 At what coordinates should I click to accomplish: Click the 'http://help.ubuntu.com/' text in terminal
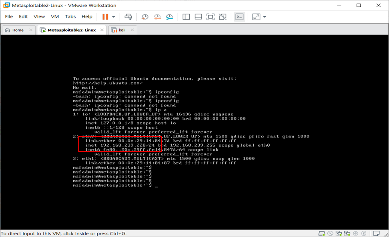pos(108,83)
